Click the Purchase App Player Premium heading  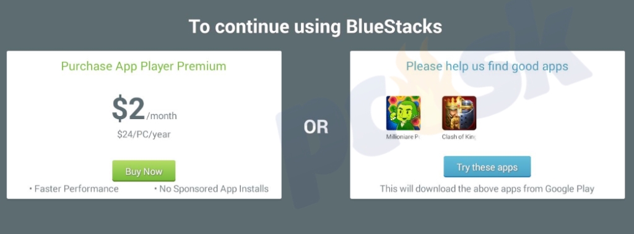(144, 66)
